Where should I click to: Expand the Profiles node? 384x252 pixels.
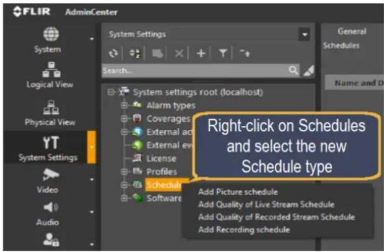point(124,172)
